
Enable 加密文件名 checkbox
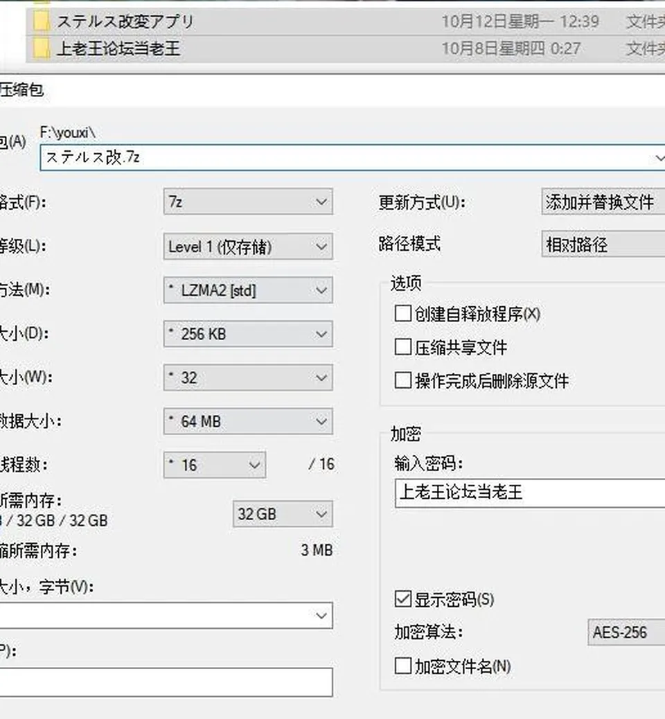(402, 666)
